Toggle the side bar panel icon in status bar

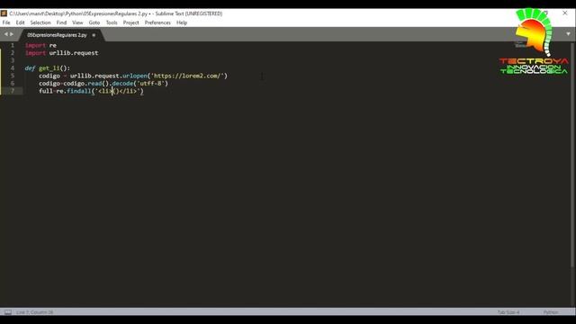pyautogui.click(x=8, y=312)
